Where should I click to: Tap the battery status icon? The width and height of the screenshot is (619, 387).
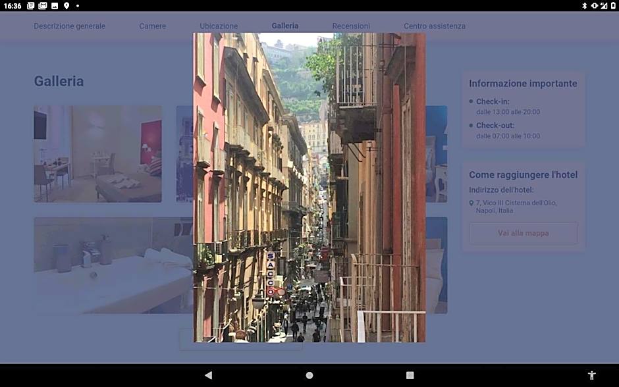coord(613,6)
